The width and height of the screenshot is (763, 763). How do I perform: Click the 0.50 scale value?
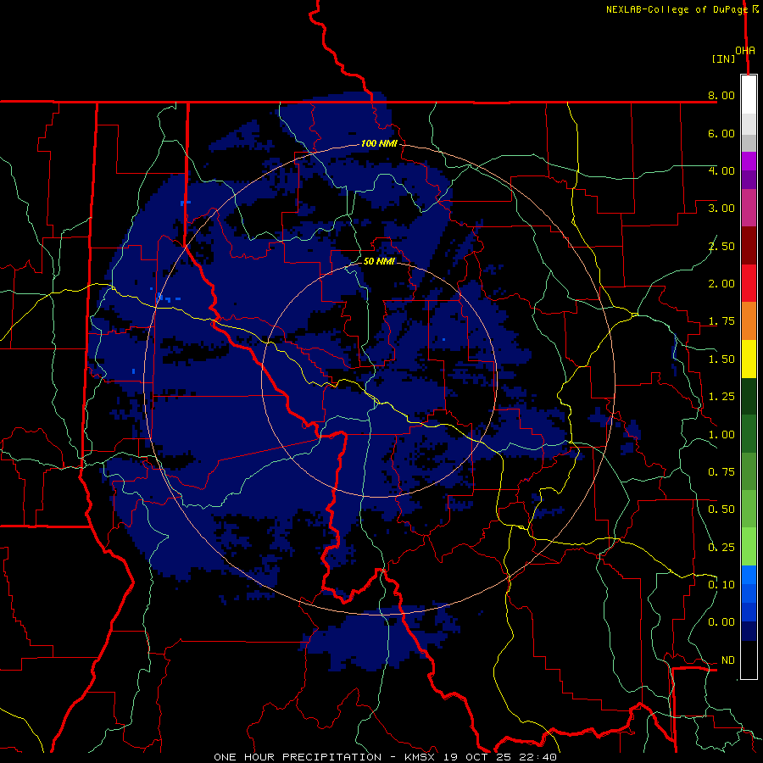[x=721, y=510]
